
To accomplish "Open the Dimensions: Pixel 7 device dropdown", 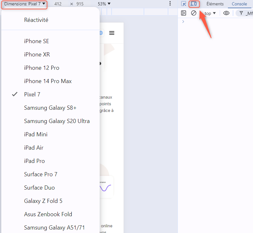I will click(24, 4).
